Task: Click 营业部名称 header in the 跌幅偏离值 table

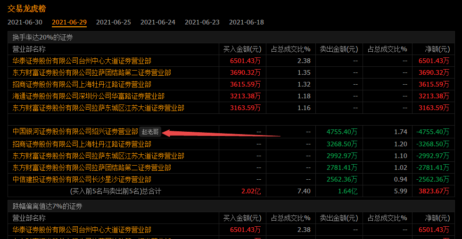Action: coord(29,218)
